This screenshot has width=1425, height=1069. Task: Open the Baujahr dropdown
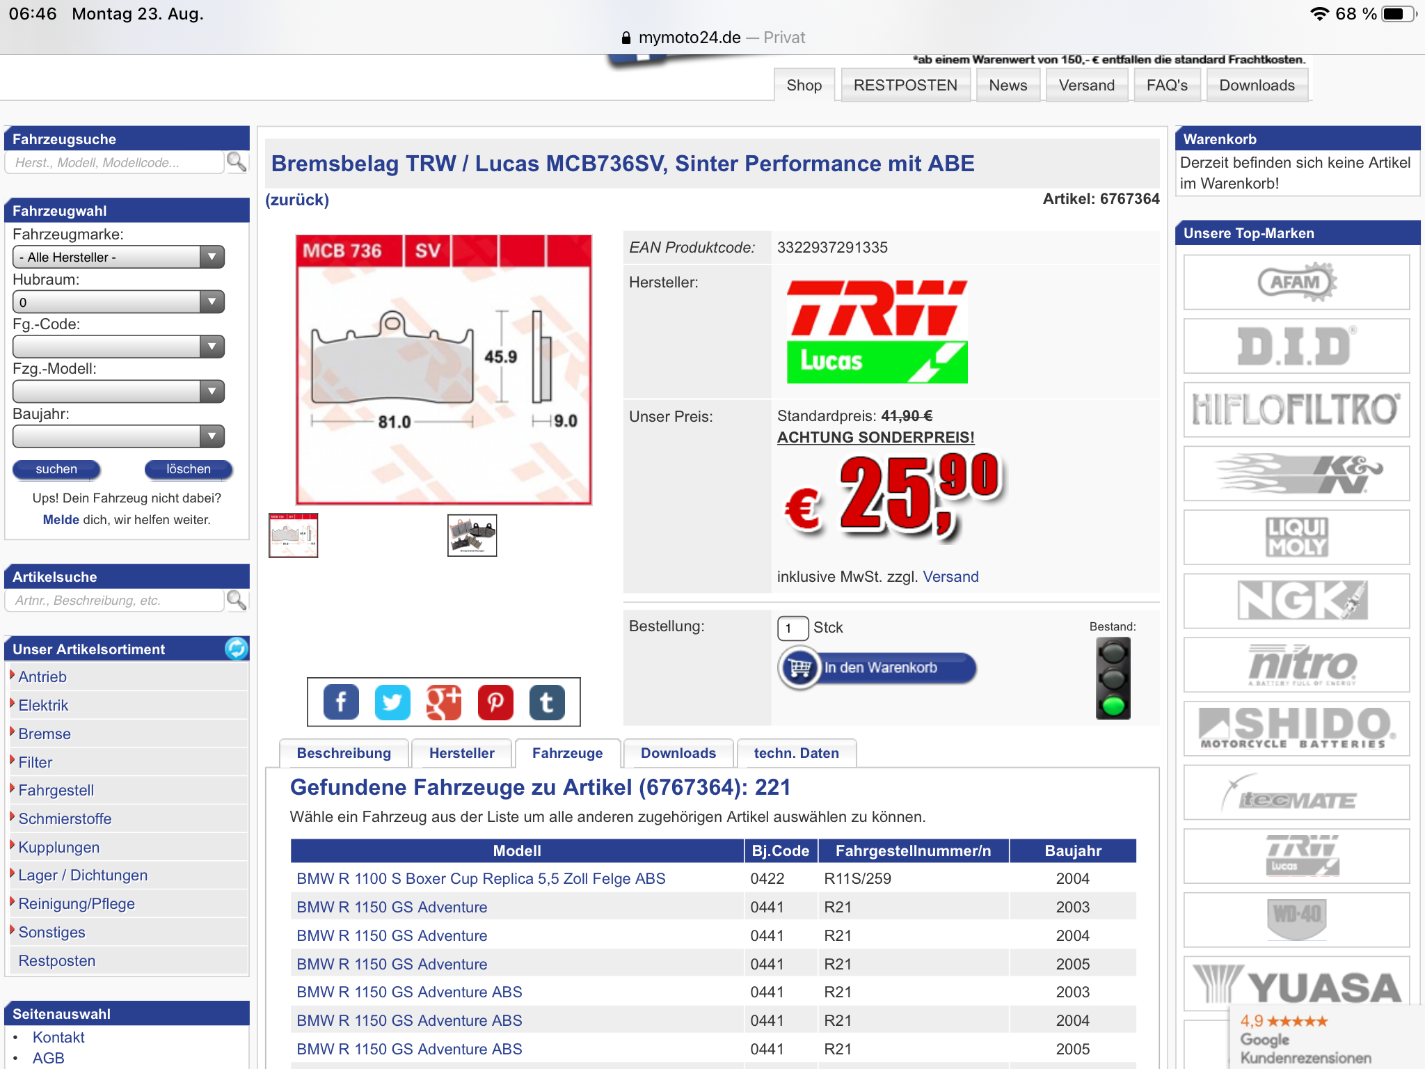coord(118,436)
